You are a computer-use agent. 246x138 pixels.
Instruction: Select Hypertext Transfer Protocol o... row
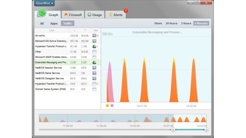point(67,46)
